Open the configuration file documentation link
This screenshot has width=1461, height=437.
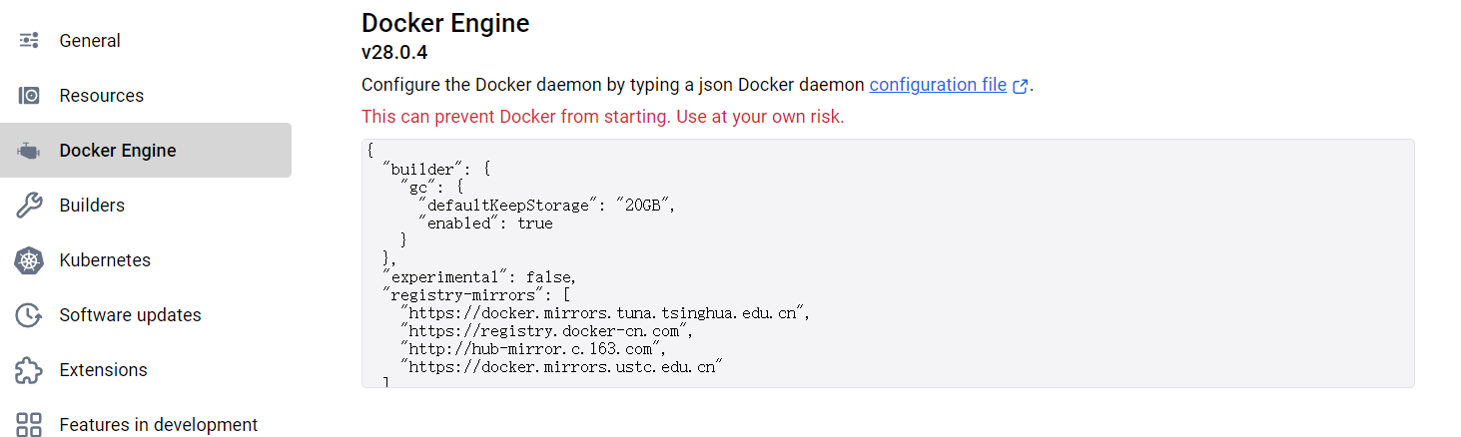click(938, 85)
